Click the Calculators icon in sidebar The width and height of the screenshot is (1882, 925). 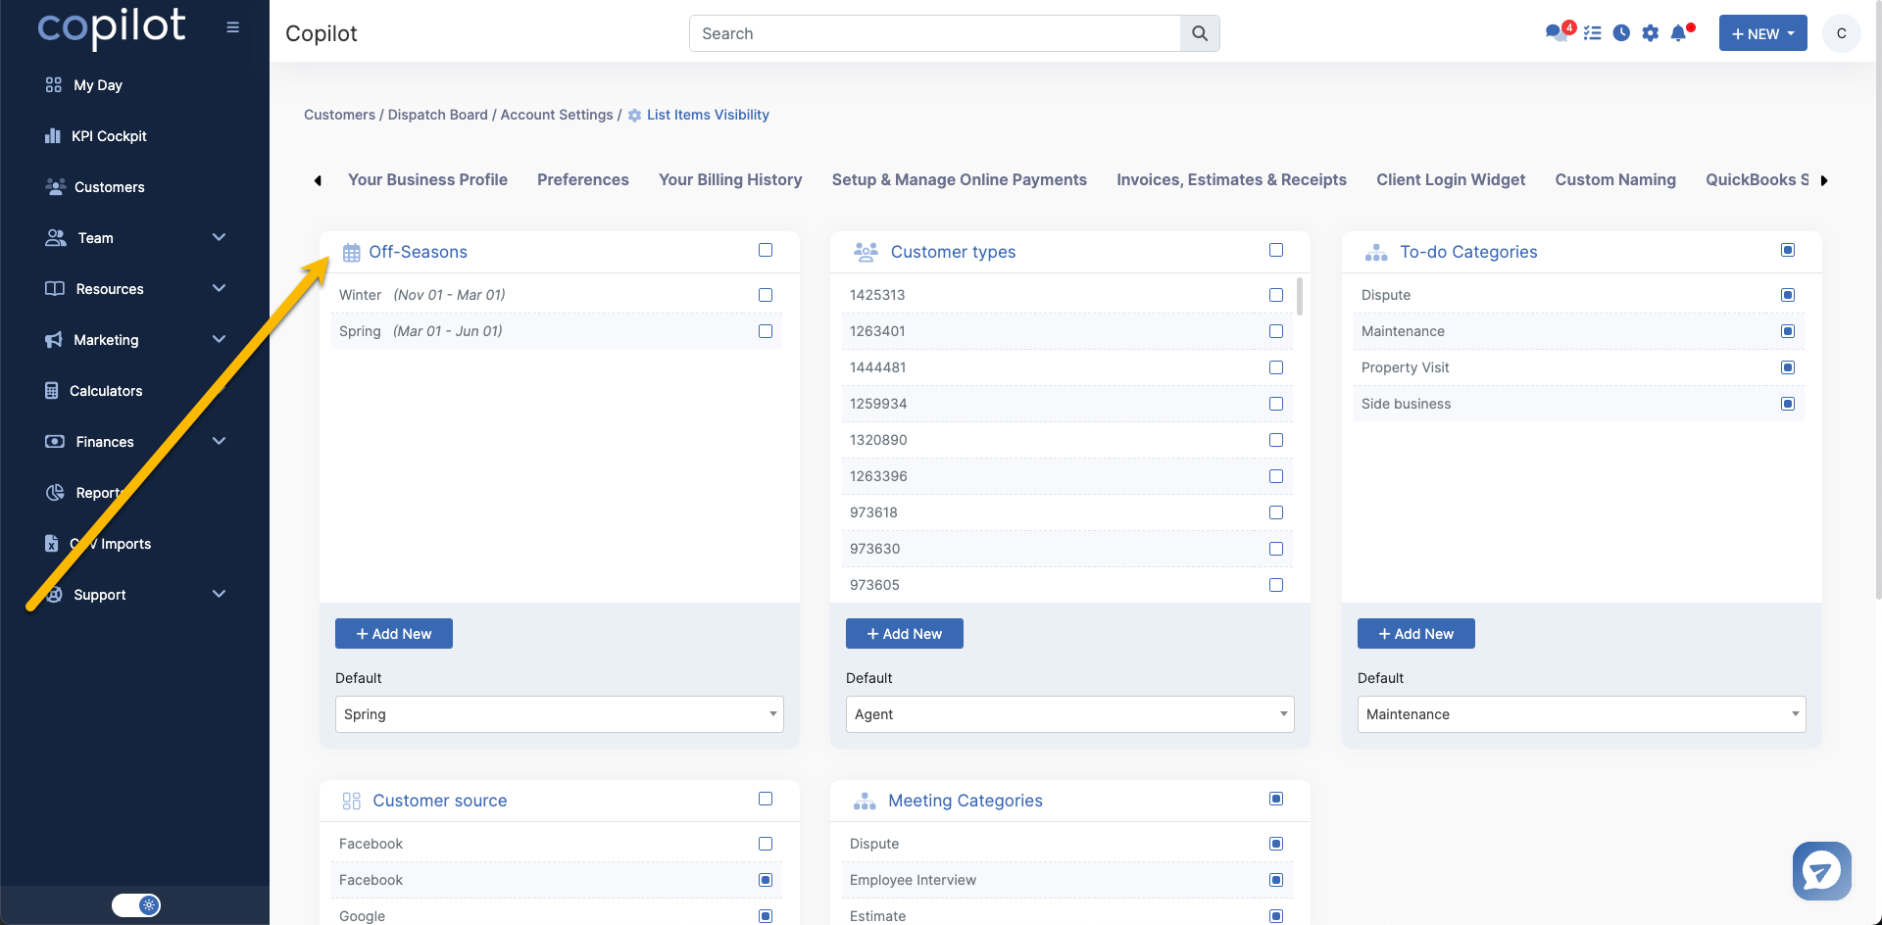(x=52, y=391)
